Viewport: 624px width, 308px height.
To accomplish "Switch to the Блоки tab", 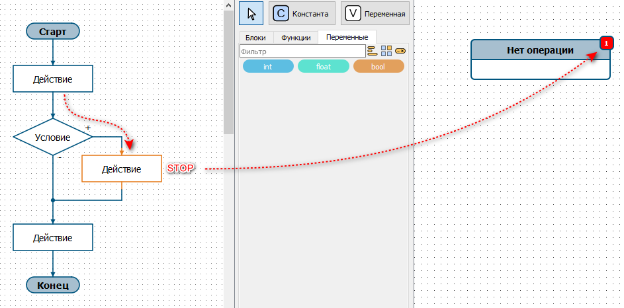I will pyautogui.click(x=255, y=38).
